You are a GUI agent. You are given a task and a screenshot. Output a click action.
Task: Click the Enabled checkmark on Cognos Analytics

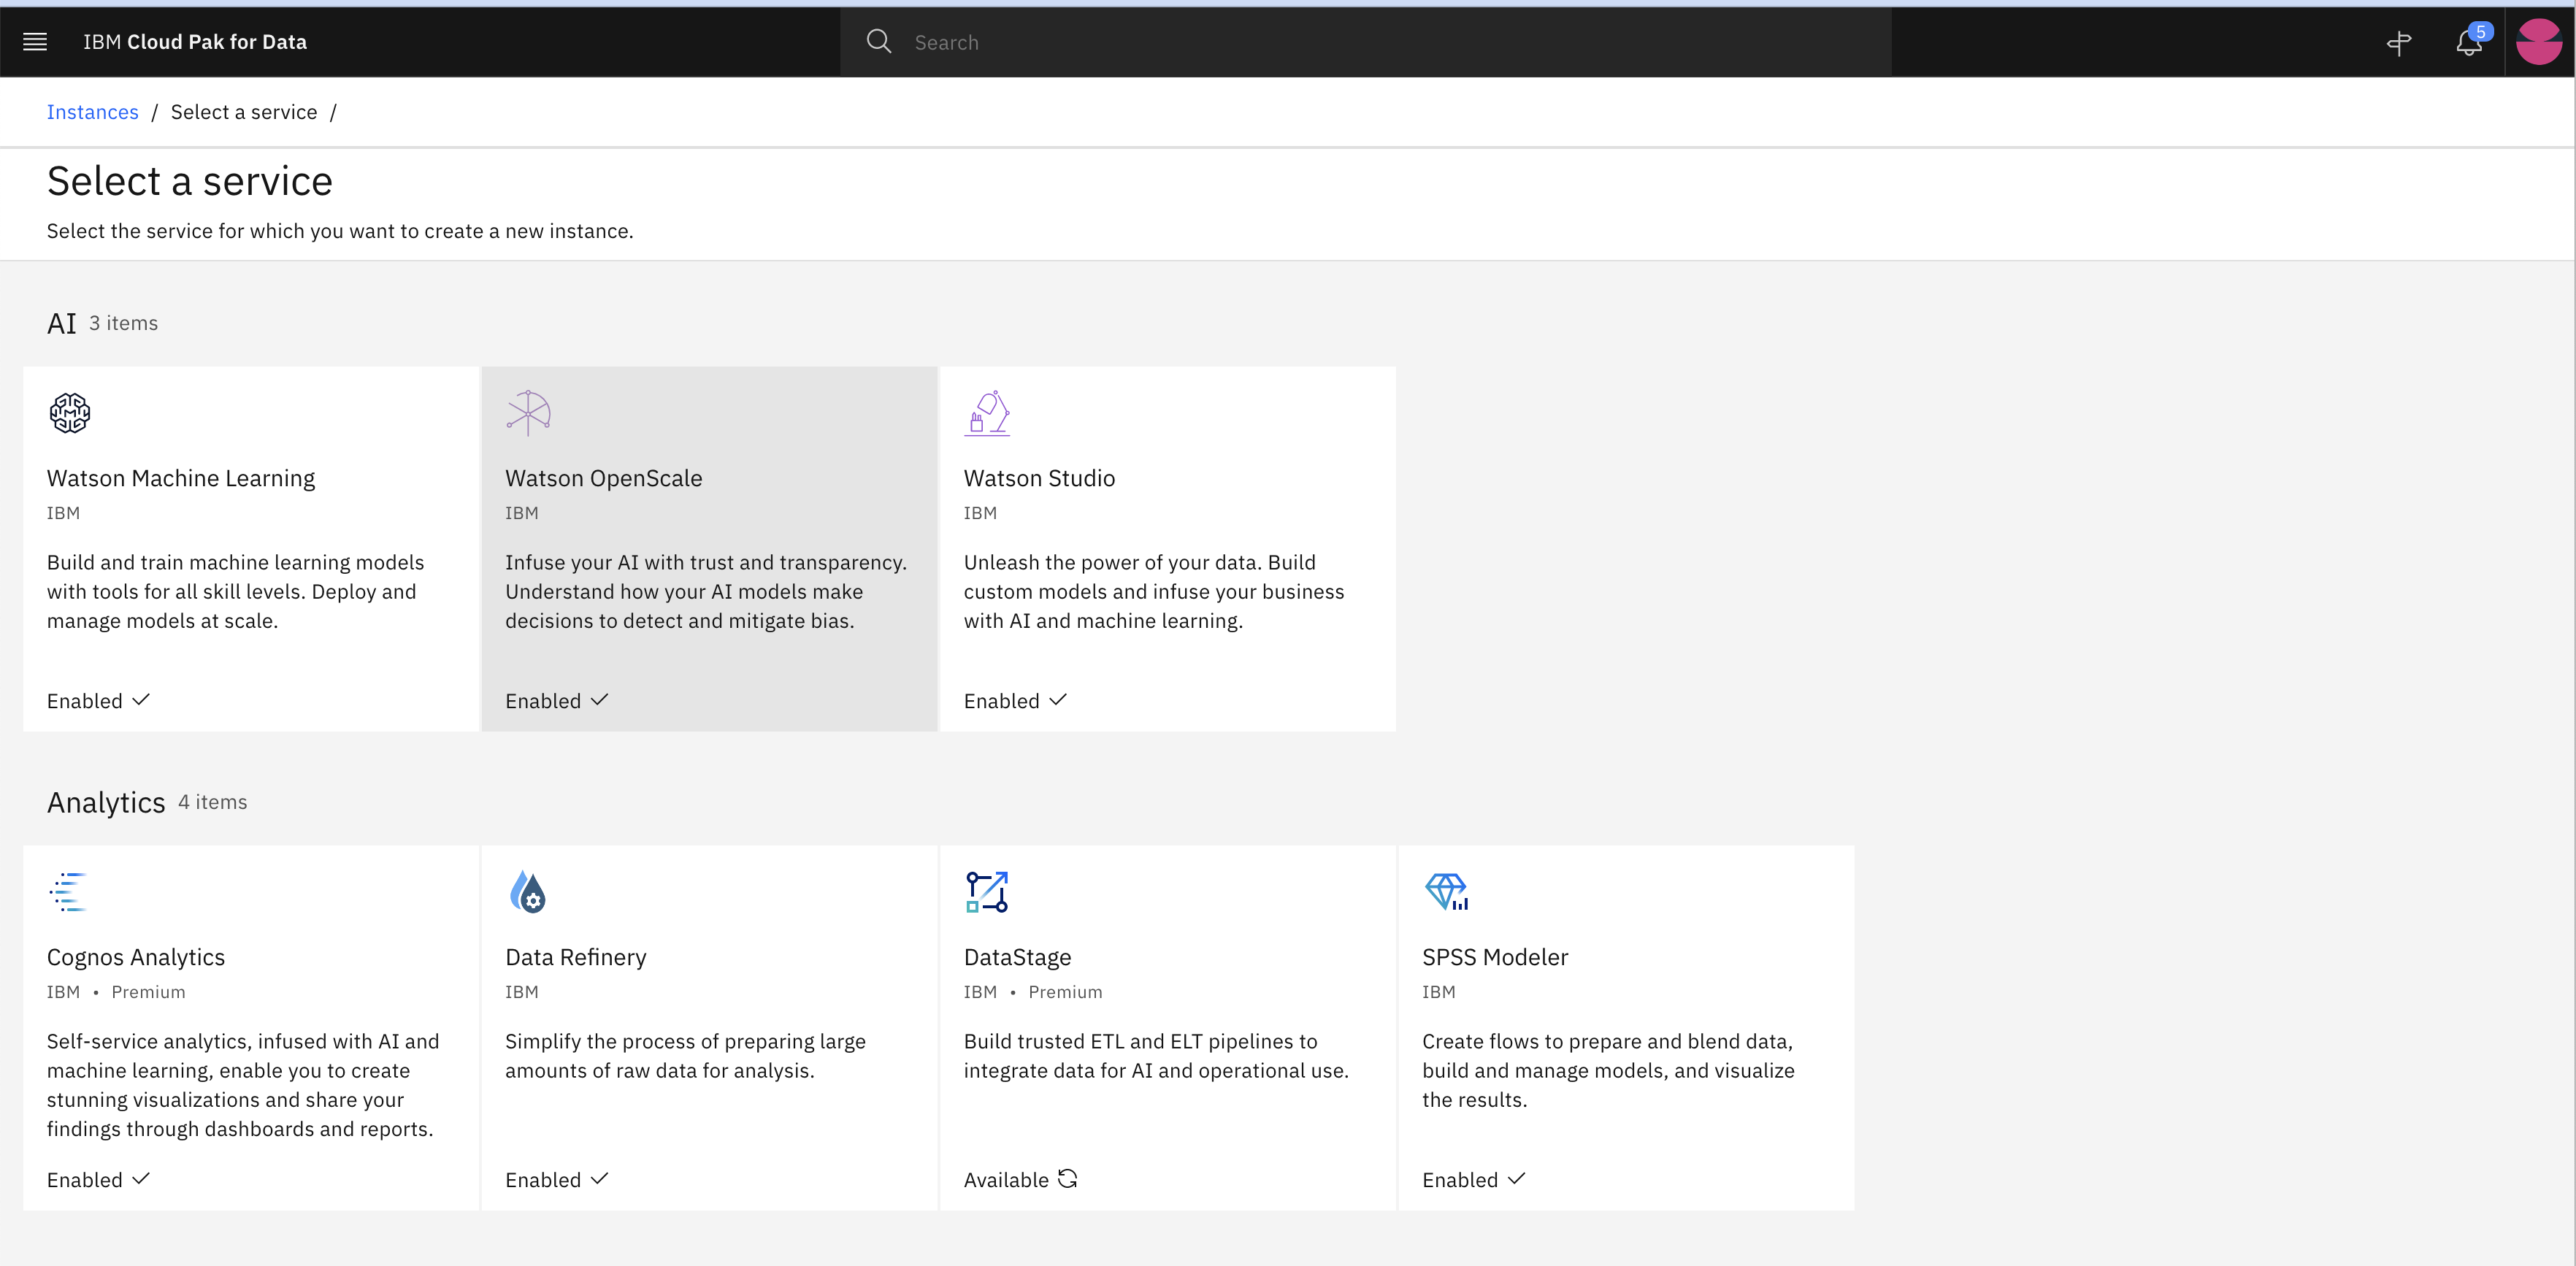(x=141, y=1179)
